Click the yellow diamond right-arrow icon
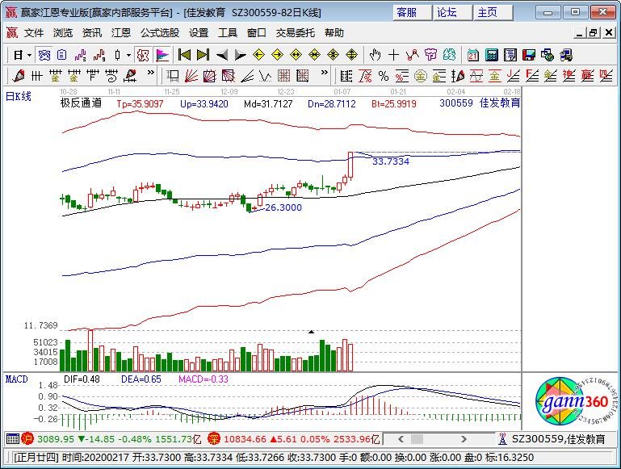621x469 pixels. 277,55
